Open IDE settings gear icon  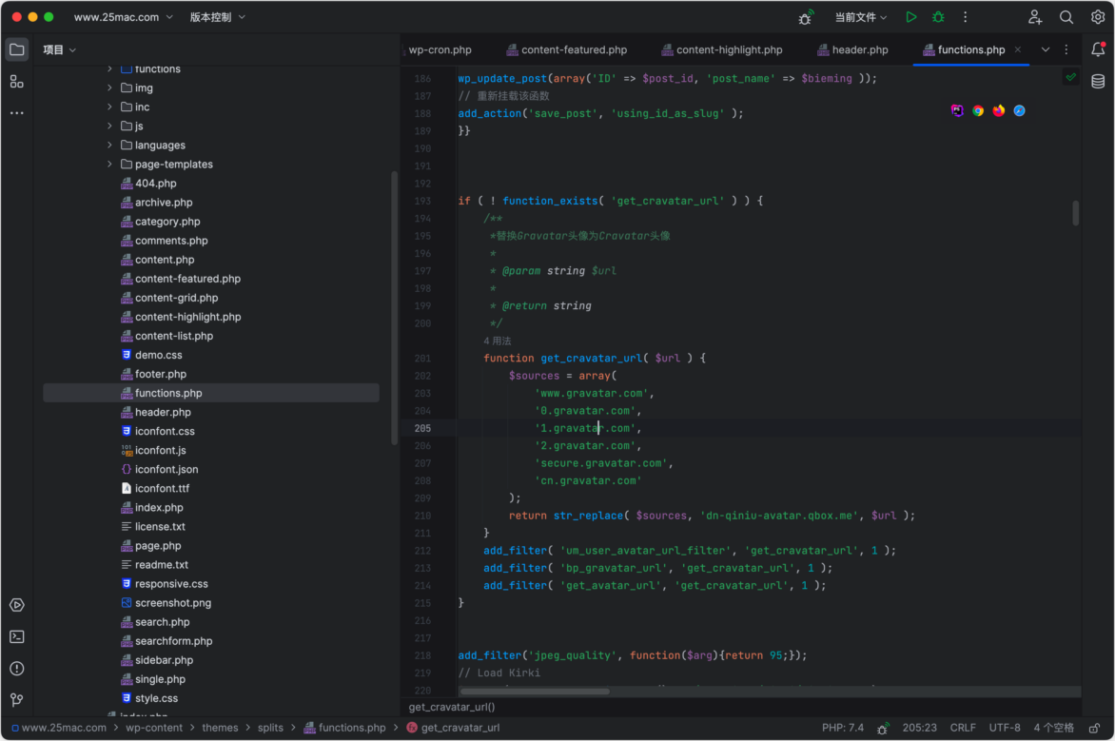[x=1098, y=17]
